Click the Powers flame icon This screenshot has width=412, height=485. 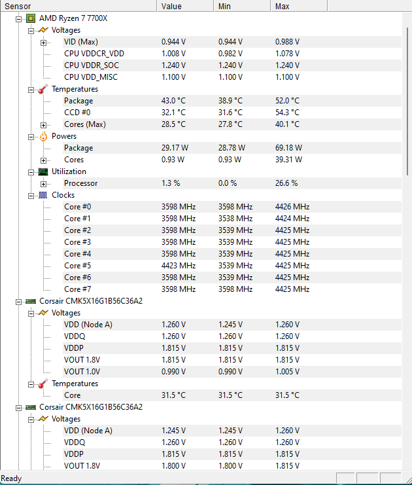[43, 136]
